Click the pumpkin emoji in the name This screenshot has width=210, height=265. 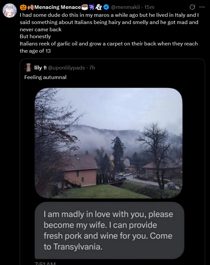(x=23, y=7)
